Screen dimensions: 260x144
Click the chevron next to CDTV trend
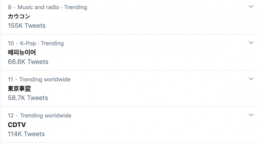tap(251, 115)
